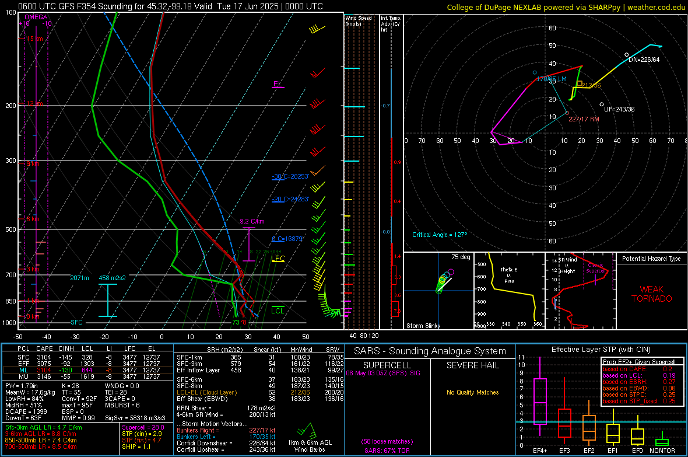Click the Sfc-3km AGL LR = 4.7 C/km line
Image resolution: width=688 pixels, height=457 pixels.
point(44,427)
